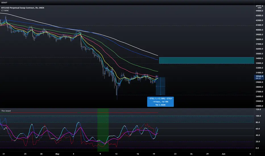Select the teal rectangle zone drawing
Viewport: 265px width, 156px height.
point(206,60)
